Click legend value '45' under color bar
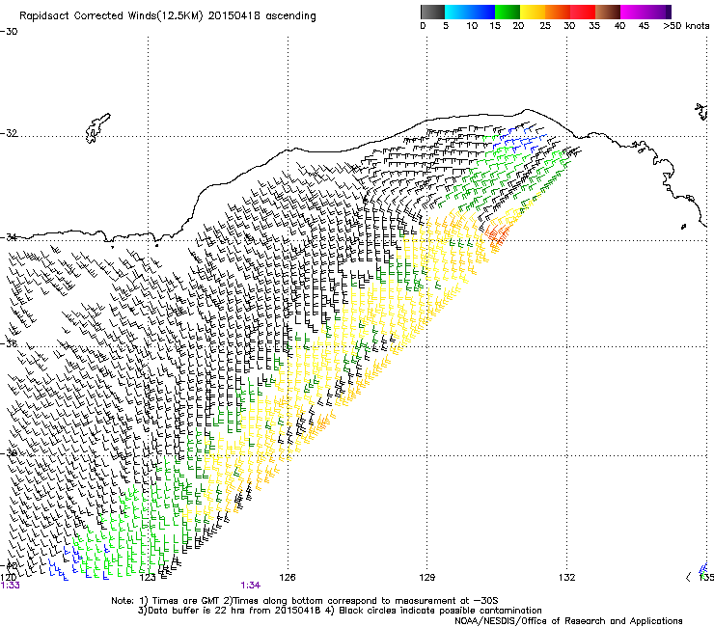 coord(644,25)
